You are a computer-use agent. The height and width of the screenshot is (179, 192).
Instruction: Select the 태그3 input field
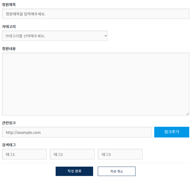[x=120, y=154]
